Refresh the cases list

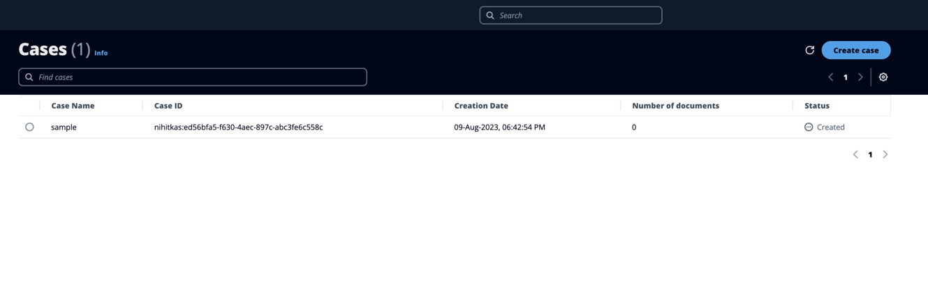point(809,50)
